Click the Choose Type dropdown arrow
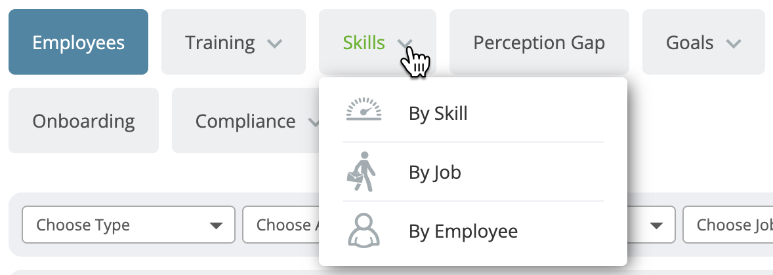 coord(215,226)
